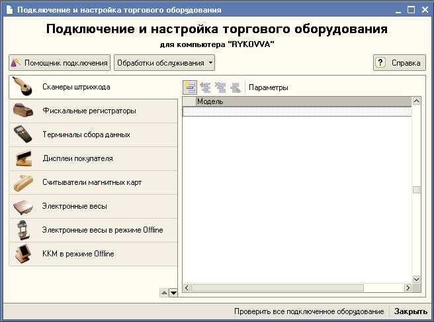This screenshot has height=322, width=434.
Task: Open Электронные весы в режиме Offline
Action: pos(93,230)
